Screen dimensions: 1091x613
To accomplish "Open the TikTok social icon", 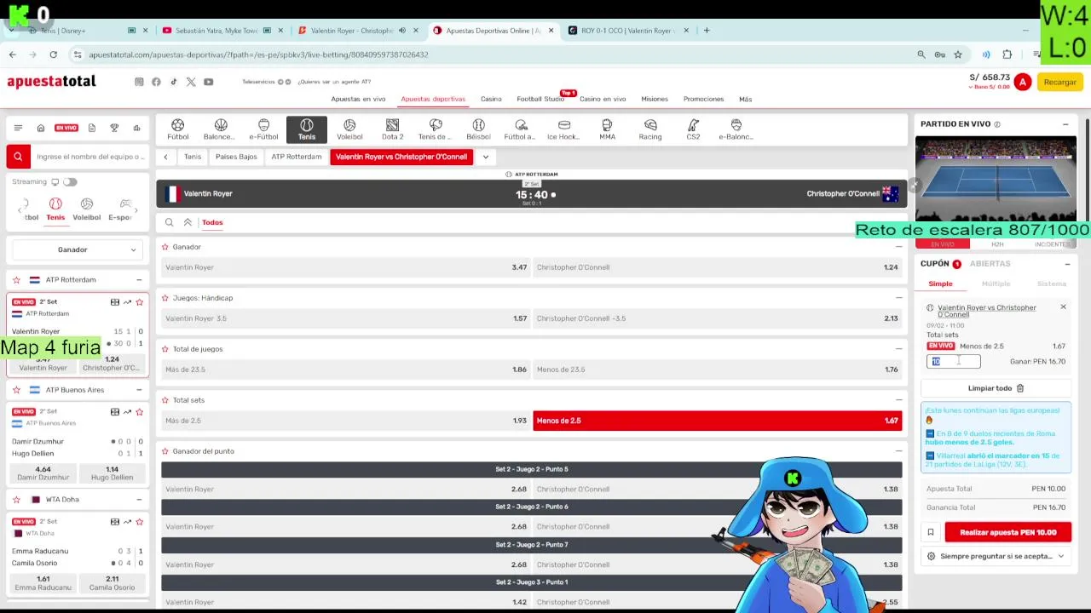I will click(174, 82).
